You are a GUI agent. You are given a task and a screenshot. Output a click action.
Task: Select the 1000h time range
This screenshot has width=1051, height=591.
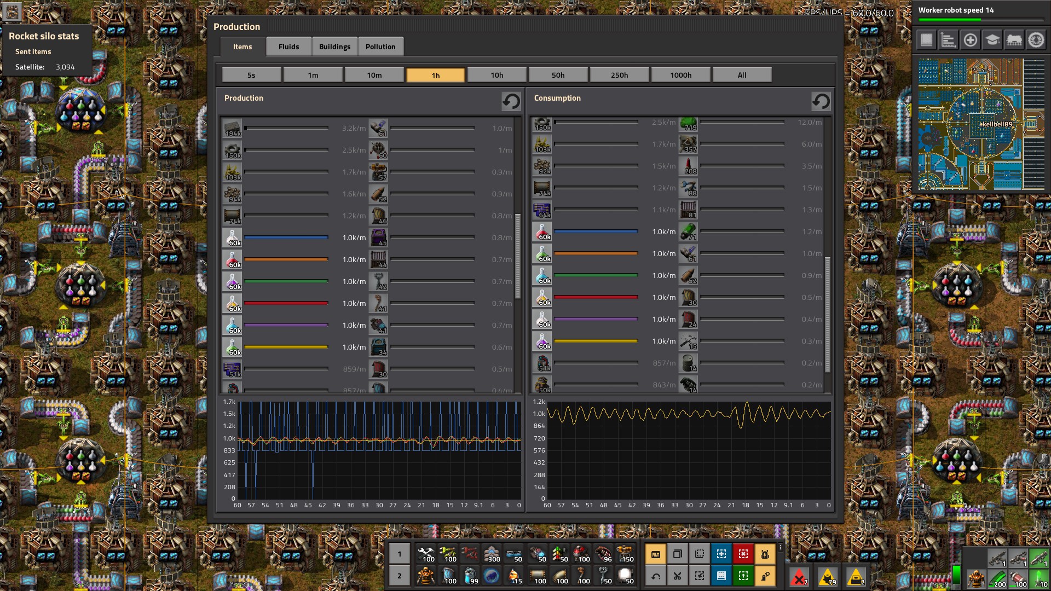pyautogui.click(x=681, y=75)
